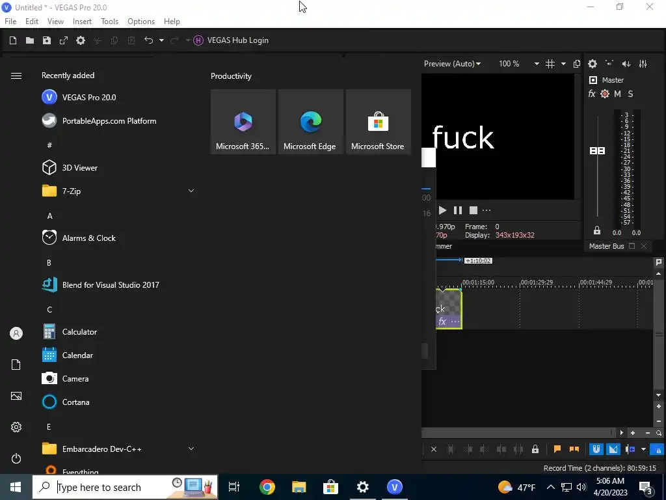Create a new project with the New icon
666x500 pixels.
pos(13,40)
